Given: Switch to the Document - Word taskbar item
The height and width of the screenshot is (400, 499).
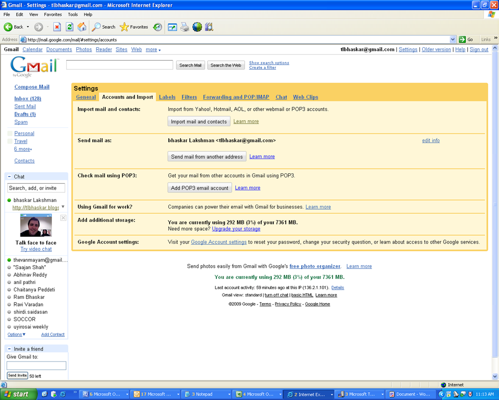Looking at the screenshot, I should 410,394.
